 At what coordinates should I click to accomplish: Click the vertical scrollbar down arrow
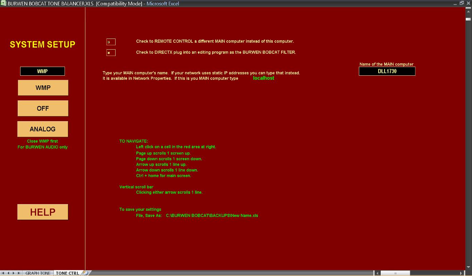468,267
